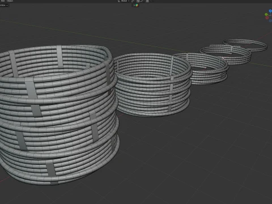Screen dimensions: 272x204
Task: Click the blue Z axis on the navigation gizmo
Action: click(x=270, y=11)
